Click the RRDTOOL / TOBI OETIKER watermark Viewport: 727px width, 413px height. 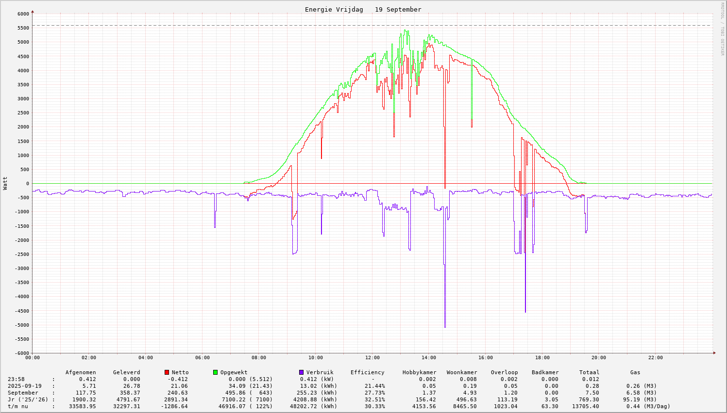(722, 29)
